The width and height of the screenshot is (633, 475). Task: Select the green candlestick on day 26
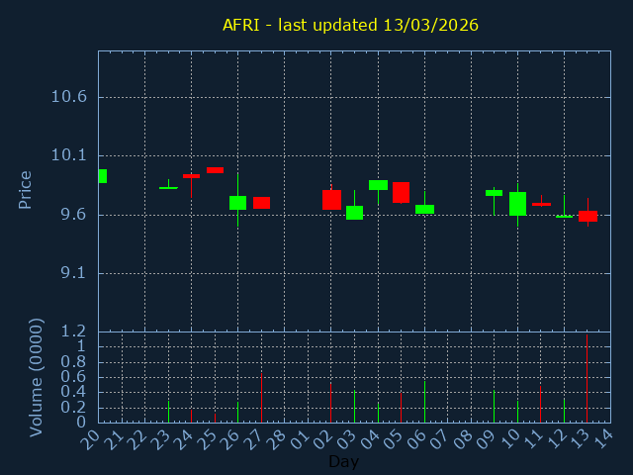click(237, 202)
